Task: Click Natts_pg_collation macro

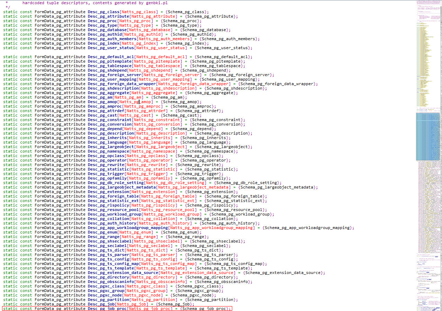Action: 154,219
